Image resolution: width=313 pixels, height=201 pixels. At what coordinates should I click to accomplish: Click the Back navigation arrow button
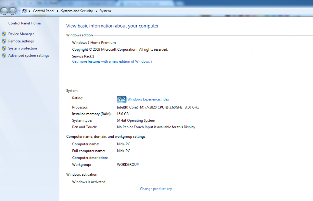pyautogui.click(x=4, y=11)
